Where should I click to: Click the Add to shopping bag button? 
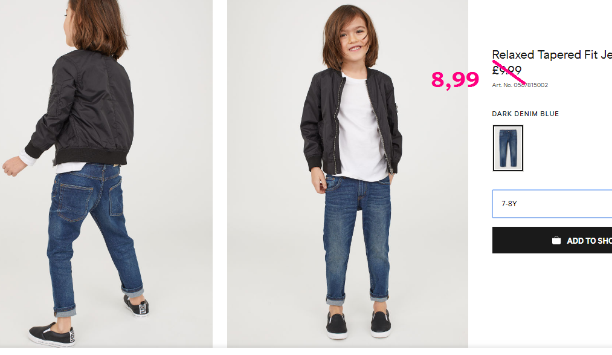pos(552,240)
